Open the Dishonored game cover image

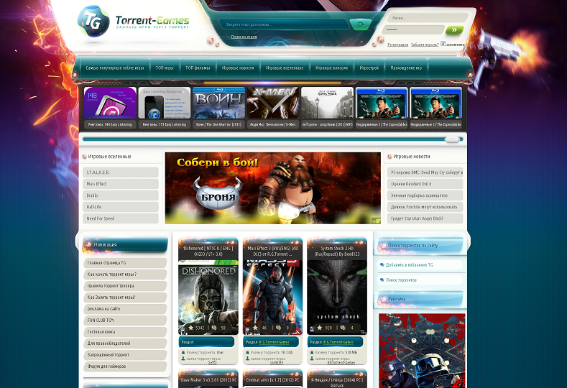point(208,297)
